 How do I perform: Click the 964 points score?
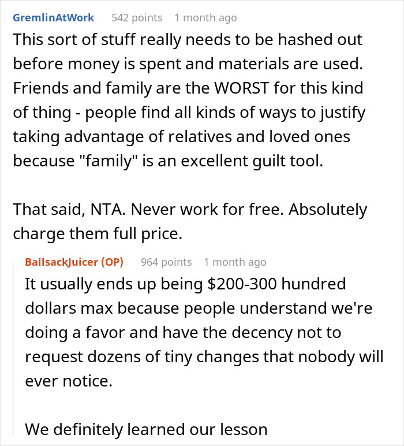166,262
